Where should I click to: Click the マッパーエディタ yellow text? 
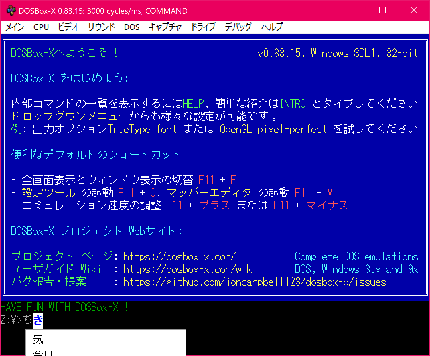[209, 193]
